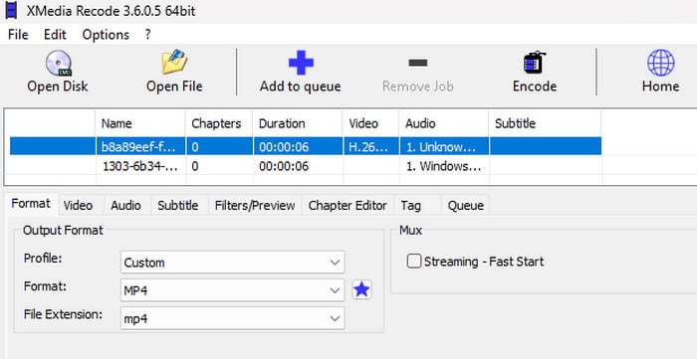The width and height of the screenshot is (697, 359).
Task: Open the Edit menu
Action: (x=55, y=35)
